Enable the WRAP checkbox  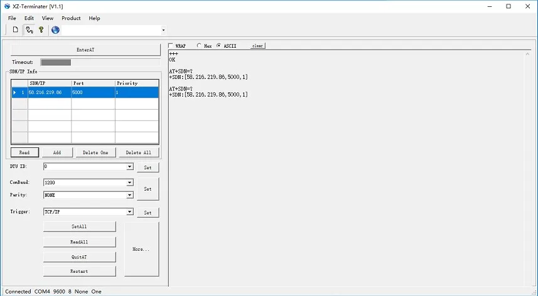(171, 46)
